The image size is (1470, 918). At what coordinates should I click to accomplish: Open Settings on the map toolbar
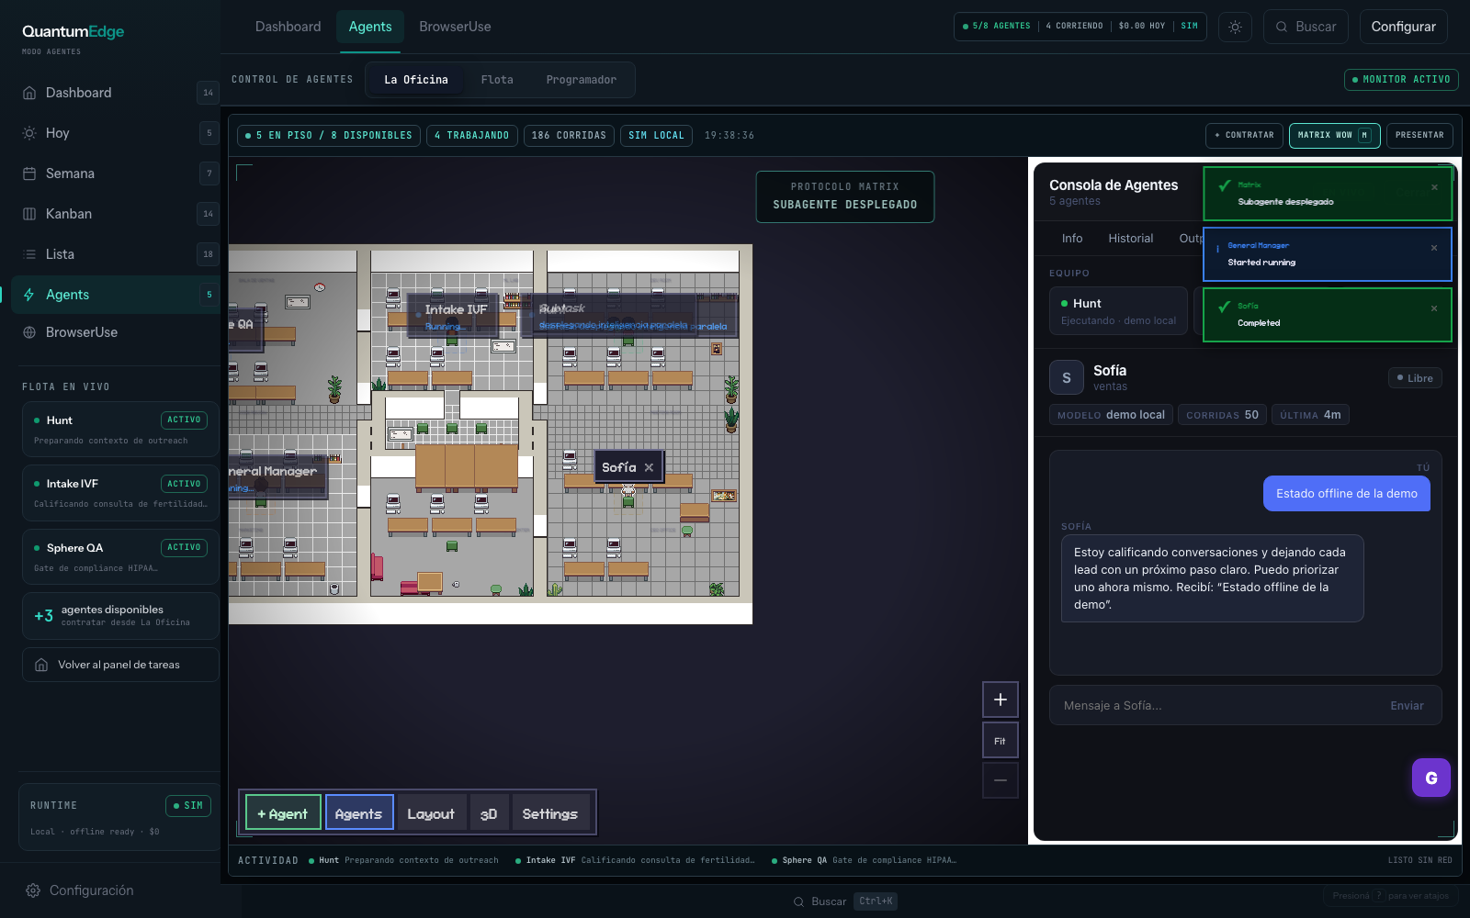tap(550, 813)
